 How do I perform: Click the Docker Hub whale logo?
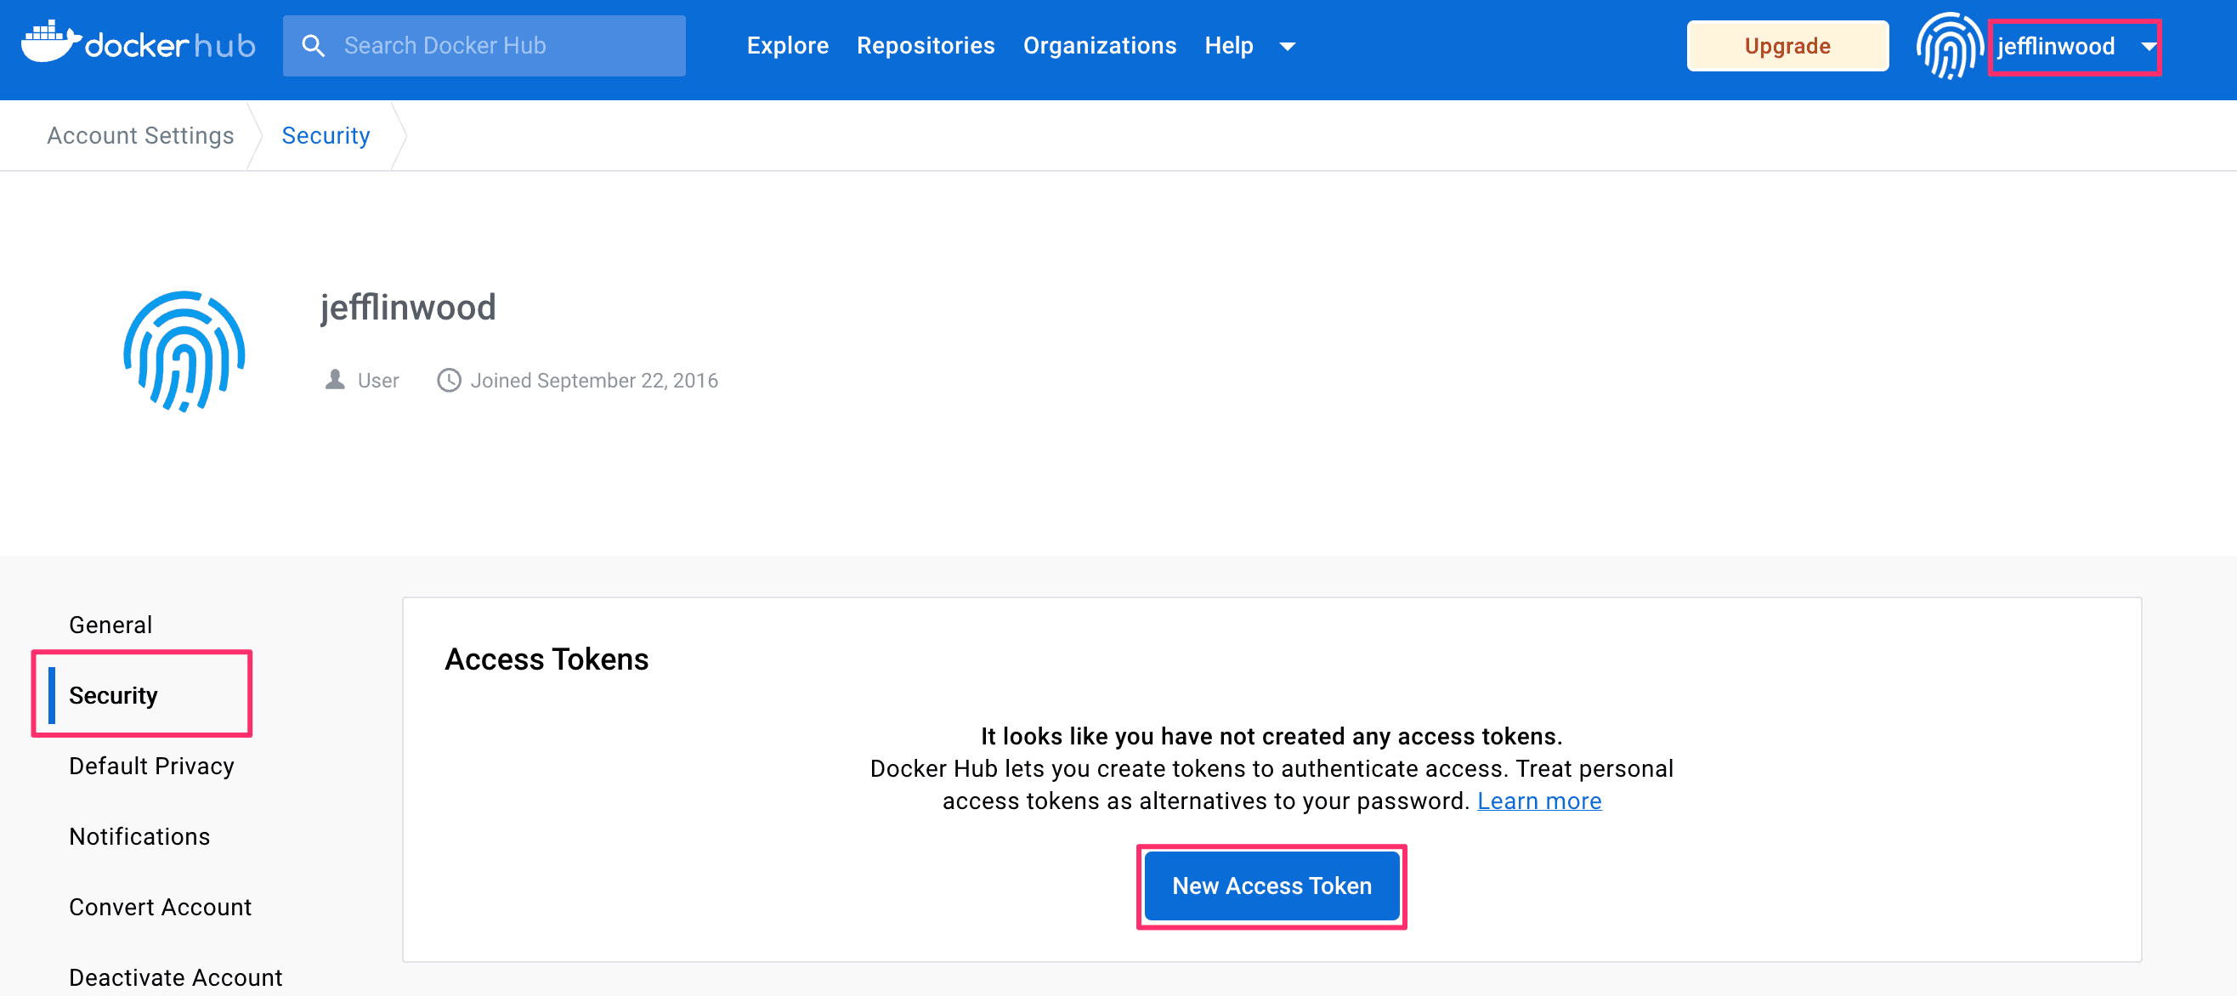pyautogui.click(x=138, y=43)
